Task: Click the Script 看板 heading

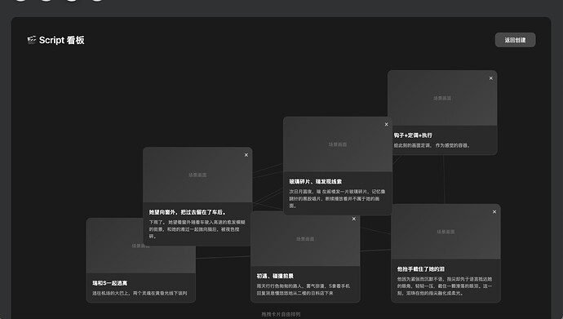Action: [62, 40]
